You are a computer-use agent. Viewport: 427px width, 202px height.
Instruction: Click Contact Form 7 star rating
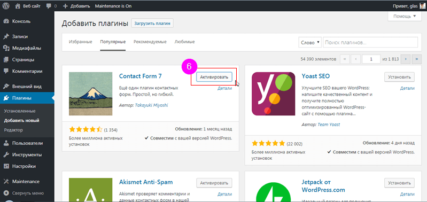[x=86, y=129]
